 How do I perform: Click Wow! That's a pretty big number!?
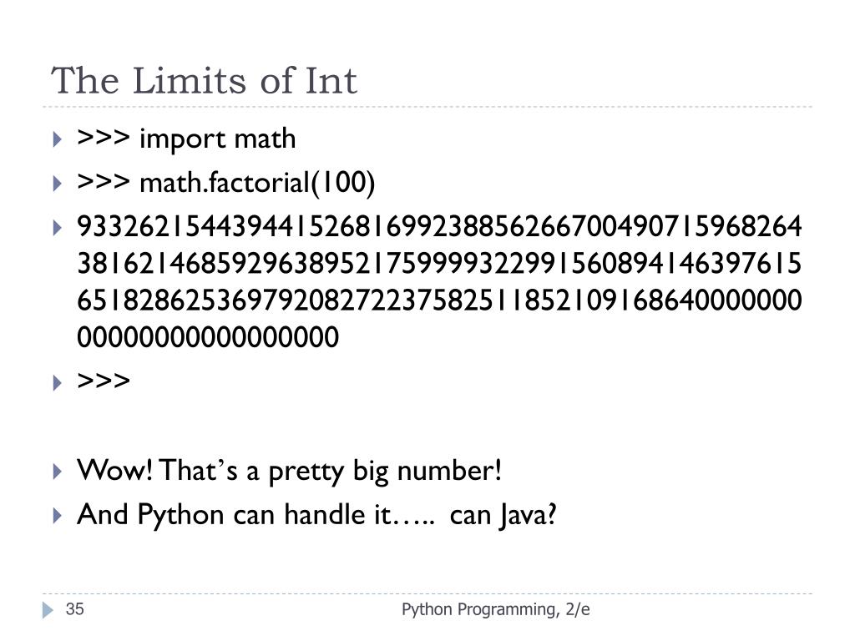289,471
